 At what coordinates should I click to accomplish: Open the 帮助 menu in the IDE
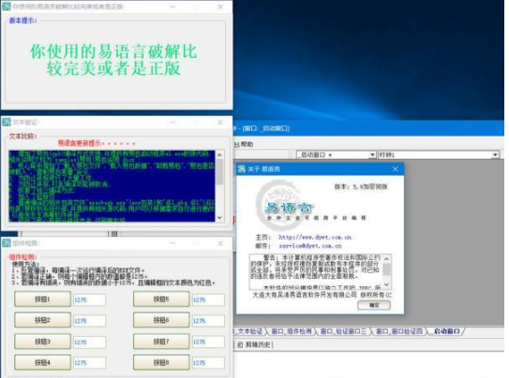pos(244,144)
